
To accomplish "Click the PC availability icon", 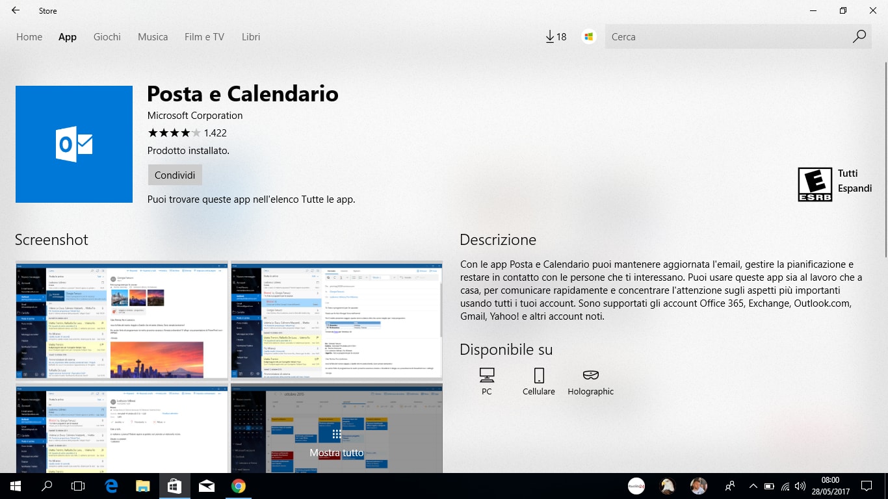I will click(x=486, y=374).
